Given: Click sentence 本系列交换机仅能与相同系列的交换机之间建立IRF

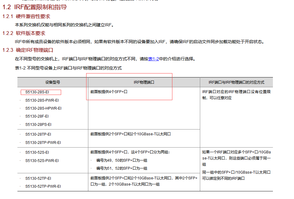Looking at the screenshot, I should 64,25.
